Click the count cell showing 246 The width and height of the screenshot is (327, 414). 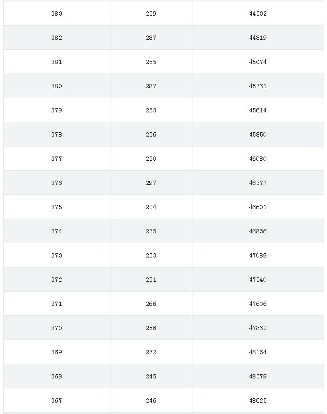[x=151, y=401]
